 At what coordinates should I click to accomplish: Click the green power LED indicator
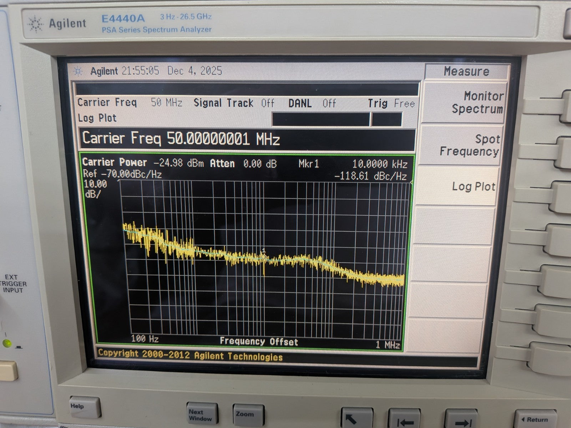[7, 343]
